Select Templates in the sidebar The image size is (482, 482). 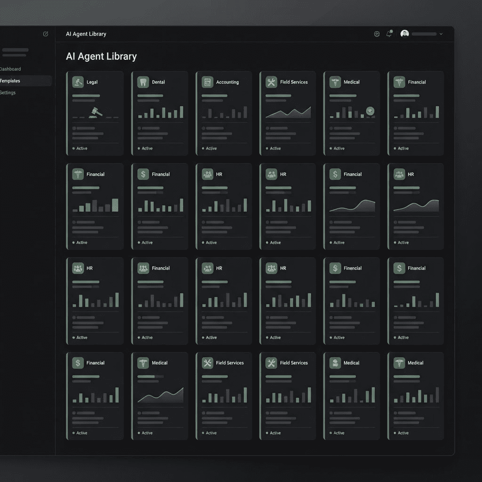click(x=9, y=80)
